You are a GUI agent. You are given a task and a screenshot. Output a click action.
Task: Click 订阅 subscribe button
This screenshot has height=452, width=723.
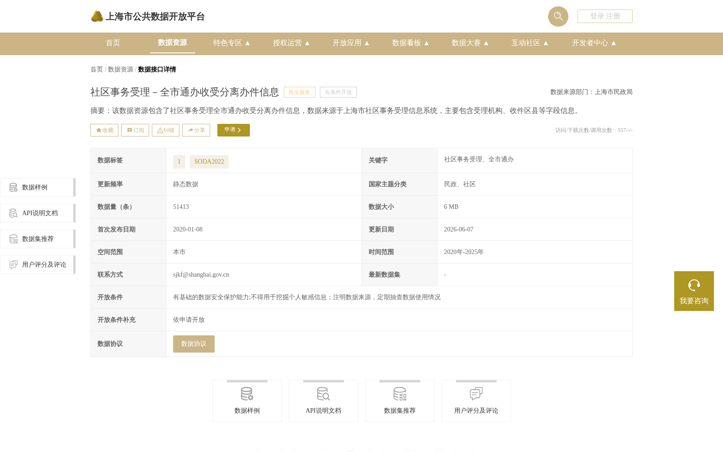pyautogui.click(x=135, y=130)
